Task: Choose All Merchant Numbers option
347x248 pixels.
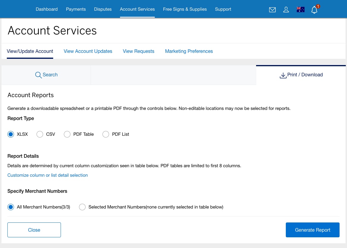Action: click(11, 207)
